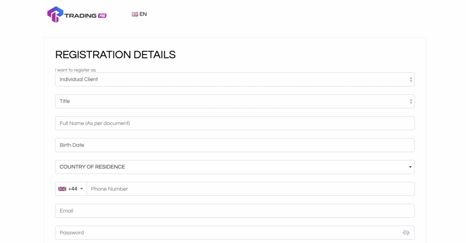Image resolution: width=466 pixels, height=243 pixels.
Task: Click the up-down arrows on Title select
Action: coord(411,101)
